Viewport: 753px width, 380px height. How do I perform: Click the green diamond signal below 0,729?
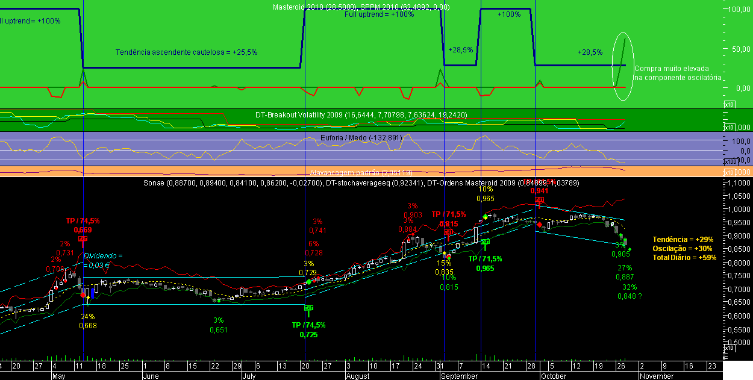[x=309, y=282]
